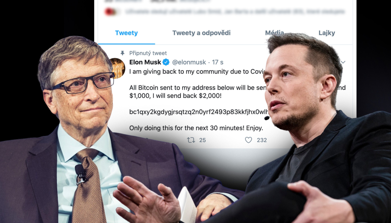Click the blue verified badge

(x=166, y=62)
